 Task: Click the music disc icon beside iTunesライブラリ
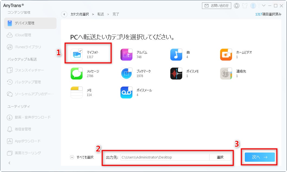[10, 47]
